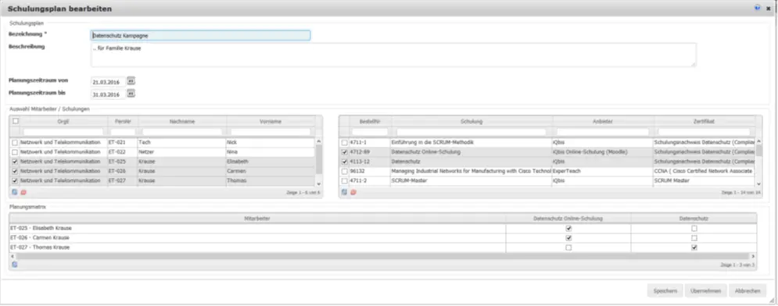Viewport: 778px width, 306px height.
Task: Uncheck the 4712-89 Datenschutz Online-Schulung row
Action: [344, 152]
